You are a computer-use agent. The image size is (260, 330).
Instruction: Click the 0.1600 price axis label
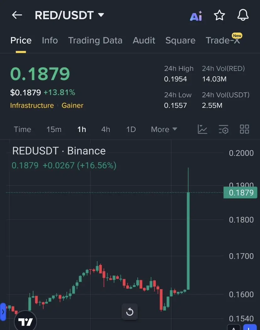[241, 294]
